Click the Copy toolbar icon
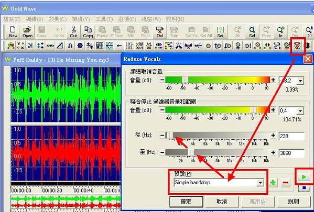The image size is (314, 212). tap(88, 32)
